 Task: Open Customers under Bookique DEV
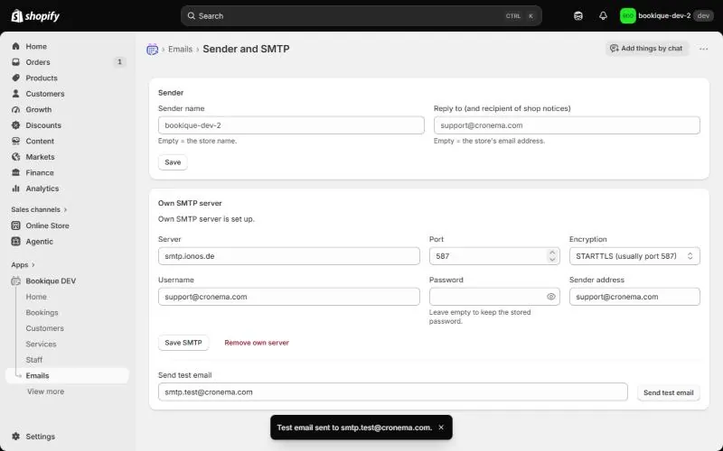(44, 328)
